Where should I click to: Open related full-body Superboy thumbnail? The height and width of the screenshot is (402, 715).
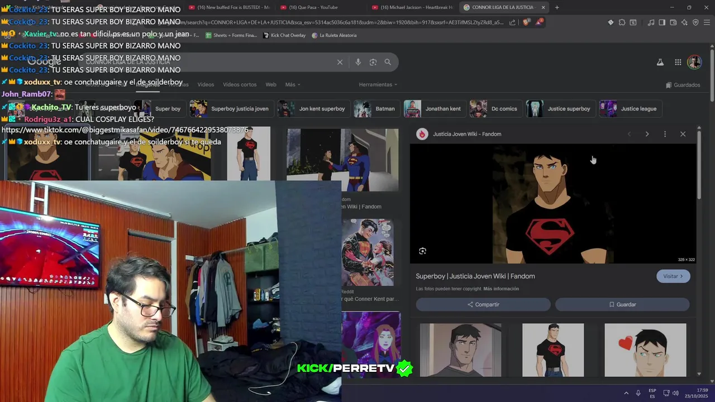point(553,350)
